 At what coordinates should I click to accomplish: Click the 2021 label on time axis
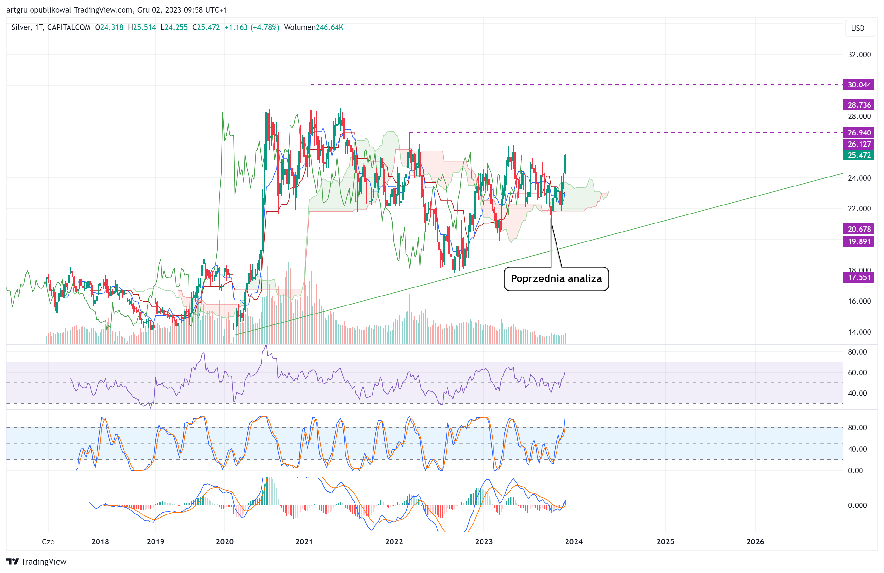pos(304,541)
